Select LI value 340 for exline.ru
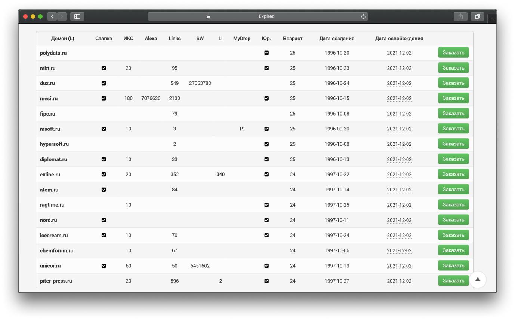Viewport: 515px width, 320px height. [221, 175]
